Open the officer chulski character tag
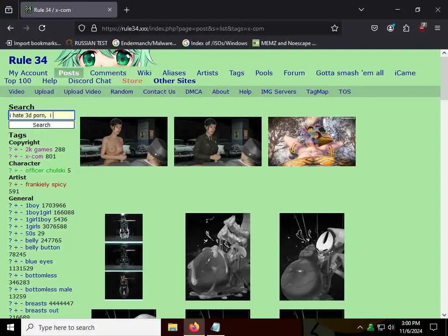 point(45,171)
